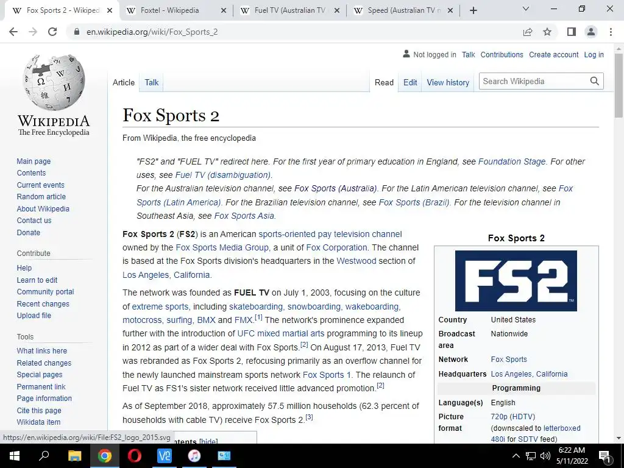Go to Wikipedia Main page link
The width and height of the screenshot is (624, 468).
click(34, 161)
